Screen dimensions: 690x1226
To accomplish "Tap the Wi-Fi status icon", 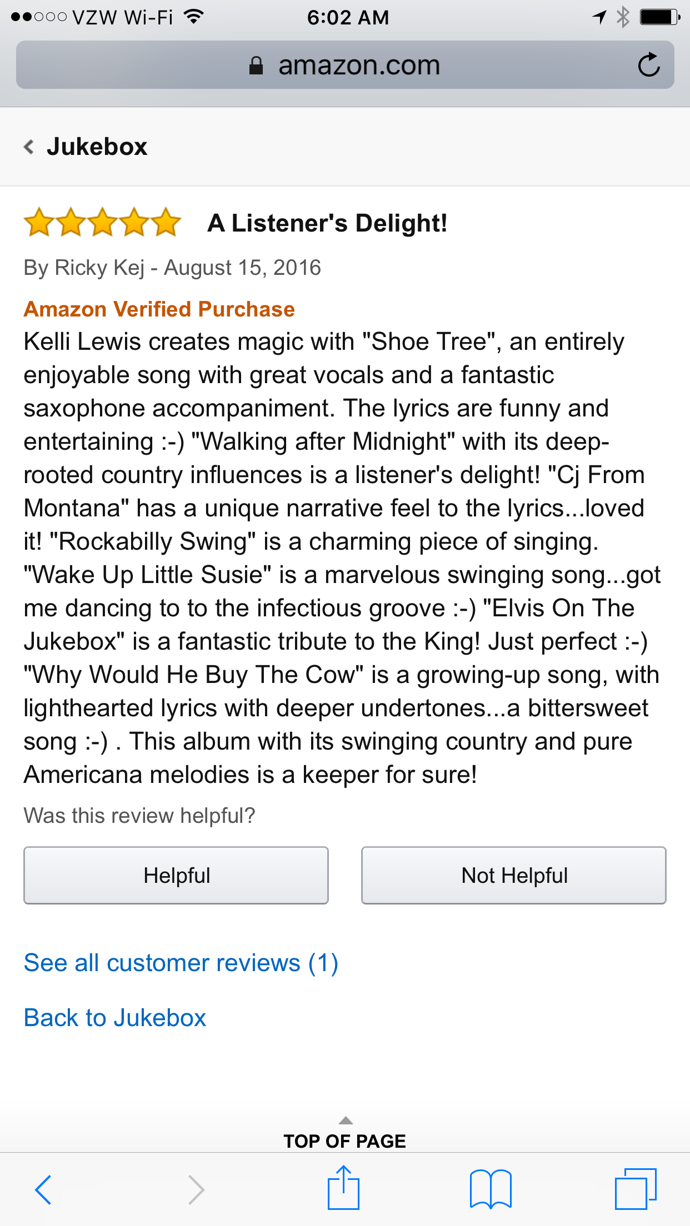I will pyautogui.click(x=193, y=17).
